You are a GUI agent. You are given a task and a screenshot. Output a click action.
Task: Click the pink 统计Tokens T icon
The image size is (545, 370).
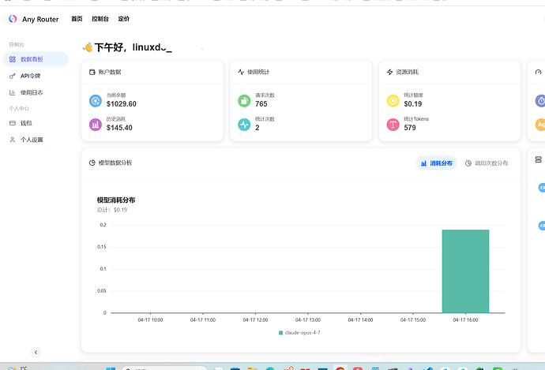pos(393,125)
